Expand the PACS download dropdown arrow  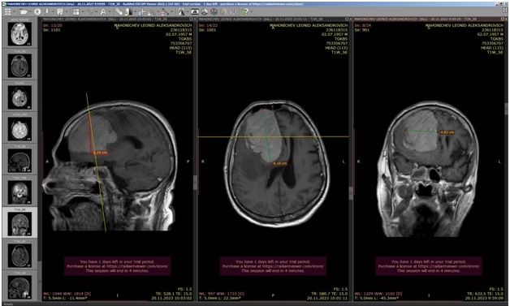pyautogui.click(x=53, y=11)
